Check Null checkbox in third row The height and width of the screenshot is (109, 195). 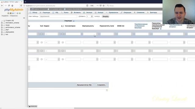(x=42, y=51)
